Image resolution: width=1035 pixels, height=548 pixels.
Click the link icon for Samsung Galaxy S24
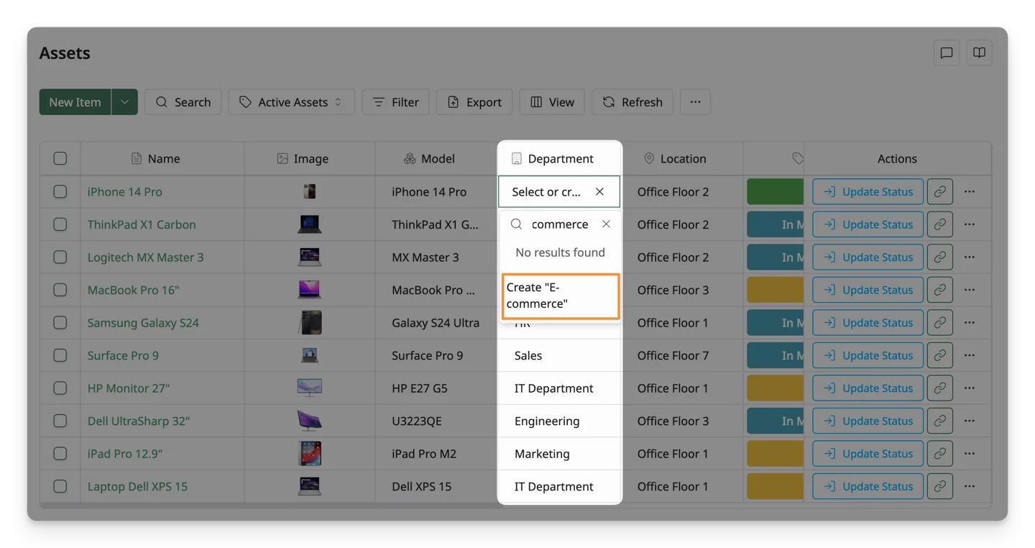[x=940, y=322]
